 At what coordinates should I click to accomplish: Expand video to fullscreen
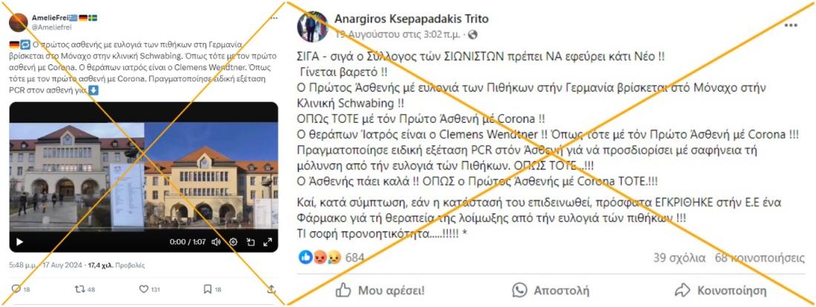(268, 242)
